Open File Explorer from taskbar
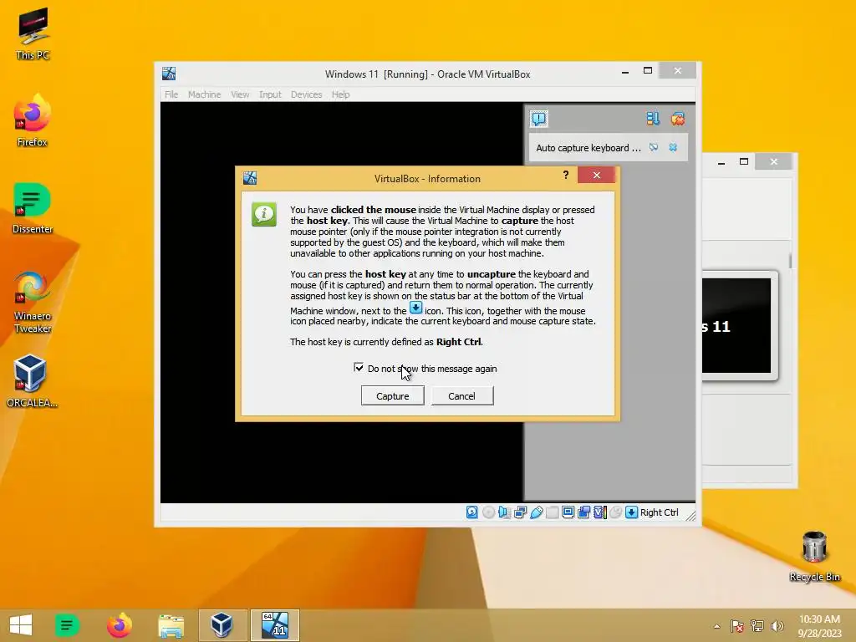The height and width of the screenshot is (642, 856). 171,625
